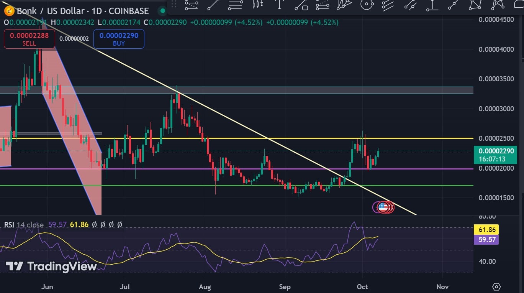524x293 pixels.
Task: Click the purple 59.57 RSI value label
Action: point(486,240)
